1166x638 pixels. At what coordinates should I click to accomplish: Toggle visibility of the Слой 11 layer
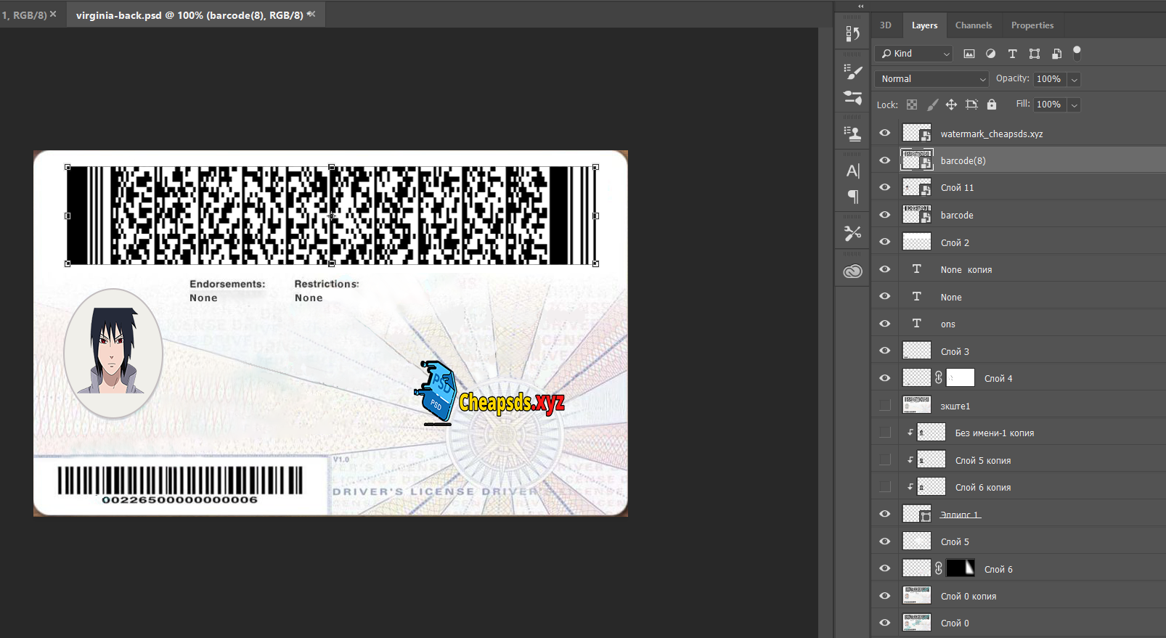pos(884,187)
